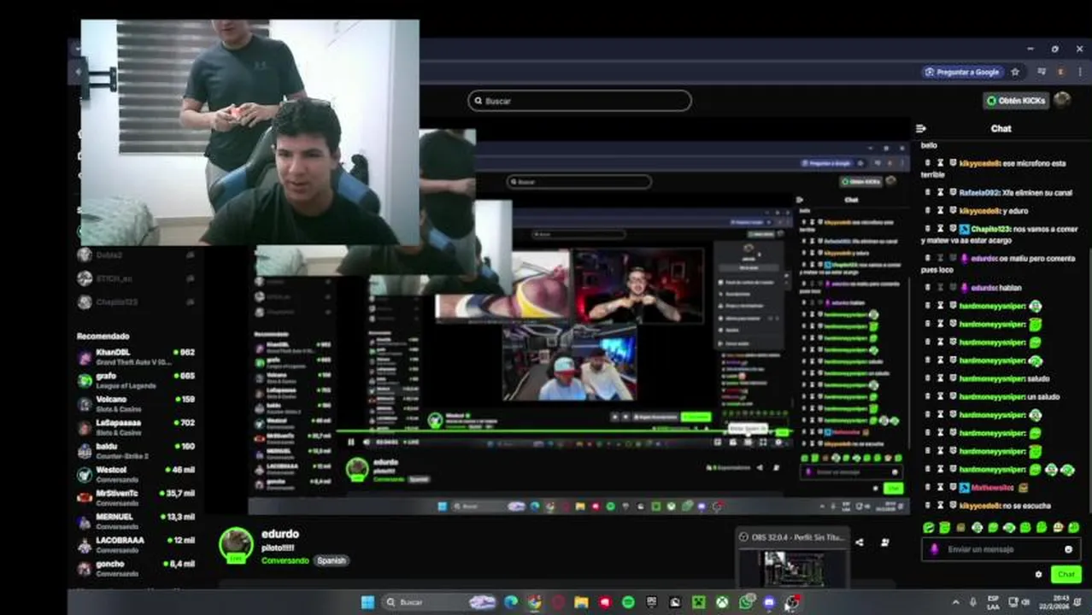
Task: Open KhanDBL recommended channel
Action: (137, 357)
